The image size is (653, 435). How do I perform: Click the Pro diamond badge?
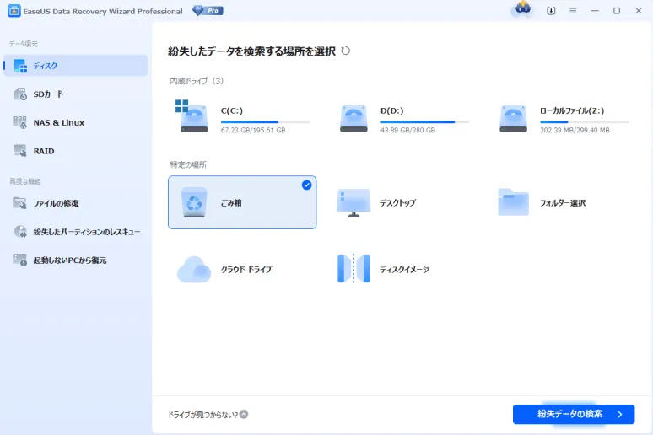[208, 11]
